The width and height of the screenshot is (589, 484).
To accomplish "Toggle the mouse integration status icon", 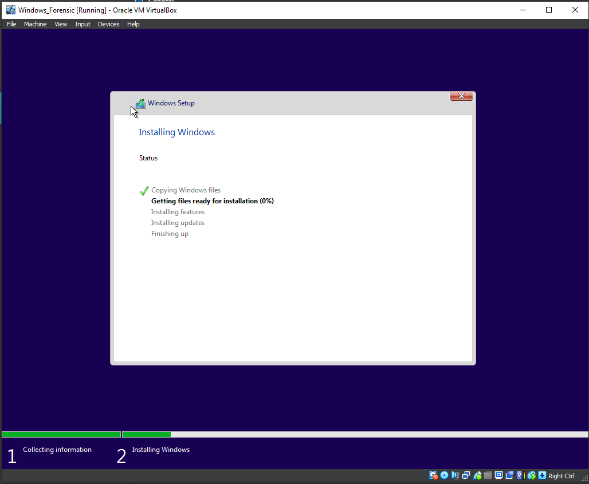I will [531, 475].
